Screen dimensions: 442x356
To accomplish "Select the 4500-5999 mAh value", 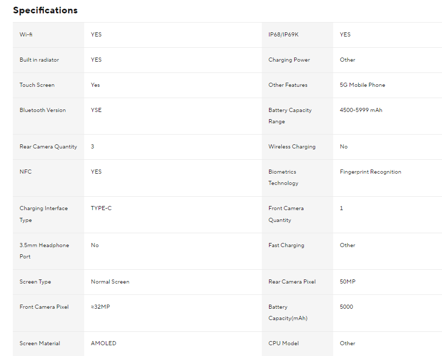I will point(361,110).
